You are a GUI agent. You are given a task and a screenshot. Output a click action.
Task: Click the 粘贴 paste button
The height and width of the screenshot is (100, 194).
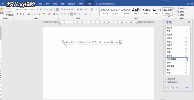coord(2,11)
